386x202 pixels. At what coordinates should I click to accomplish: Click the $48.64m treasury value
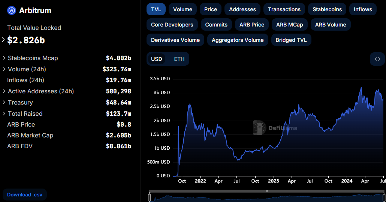(118, 102)
